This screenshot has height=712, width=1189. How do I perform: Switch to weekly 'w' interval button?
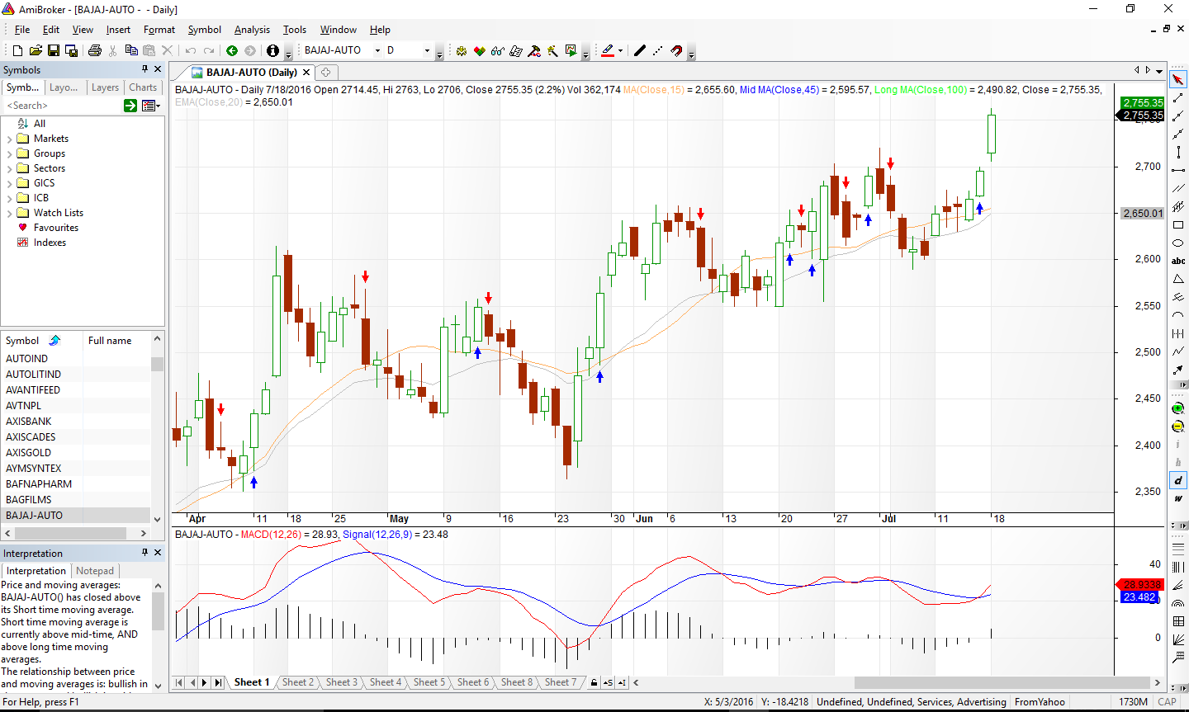[x=1178, y=498]
